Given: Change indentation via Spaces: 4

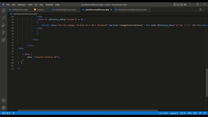Looking at the screenshot, I should (174, 113).
